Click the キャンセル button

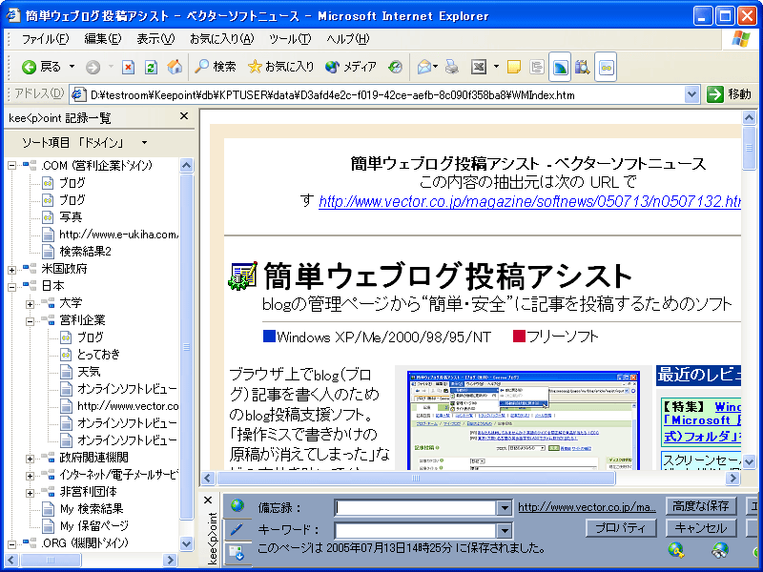pyautogui.click(x=701, y=528)
